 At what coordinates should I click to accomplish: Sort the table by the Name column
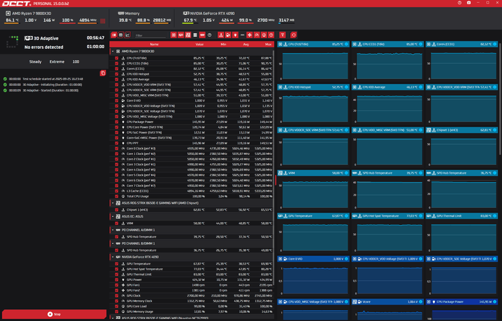pyautogui.click(x=154, y=44)
